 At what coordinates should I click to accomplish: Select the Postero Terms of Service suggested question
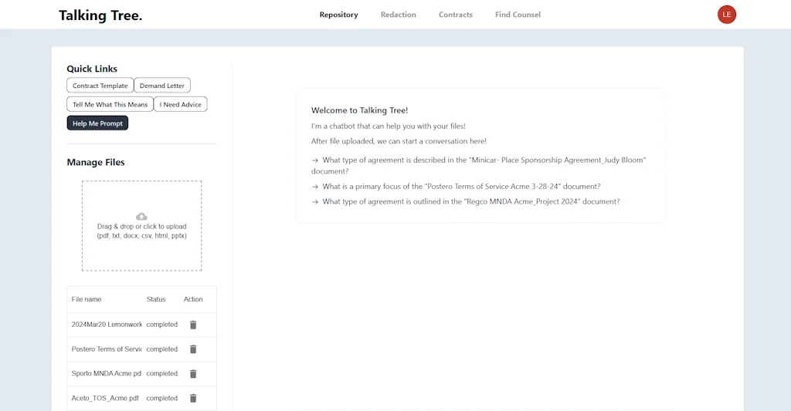[x=460, y=187]
